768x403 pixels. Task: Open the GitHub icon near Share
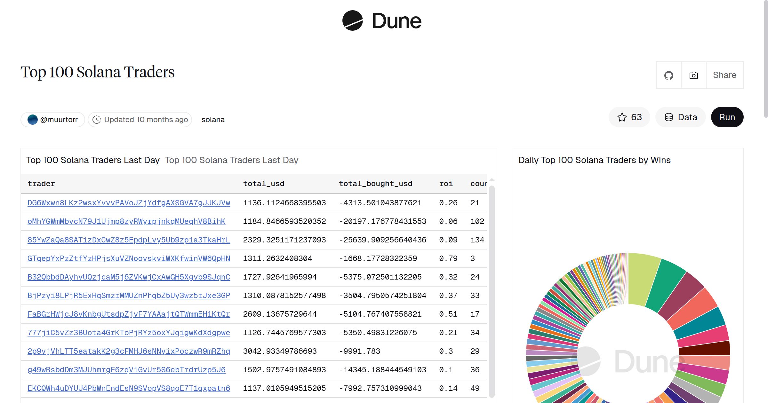(669, 75)
